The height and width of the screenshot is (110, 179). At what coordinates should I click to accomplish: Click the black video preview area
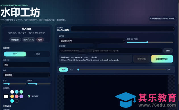pos(116,92)
